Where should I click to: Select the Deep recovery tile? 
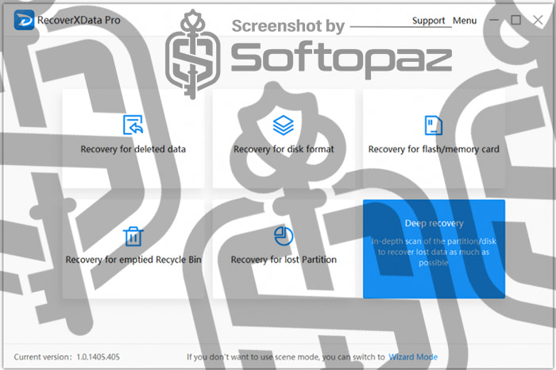[434, 249]
